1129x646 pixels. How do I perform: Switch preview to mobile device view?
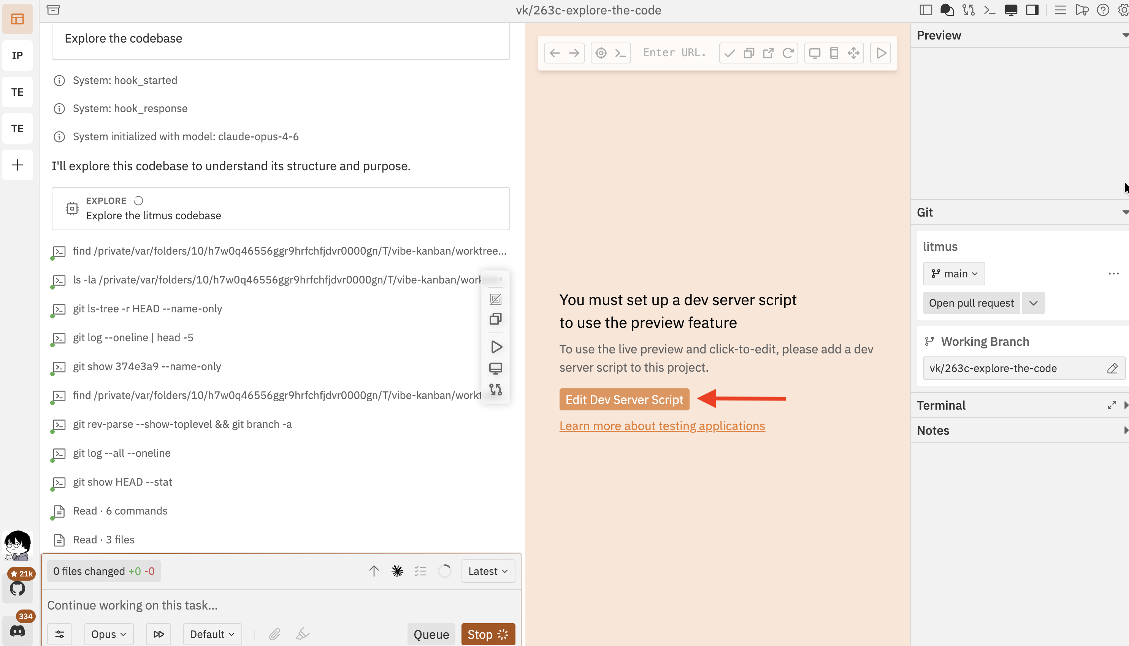[x=834, y=52]
